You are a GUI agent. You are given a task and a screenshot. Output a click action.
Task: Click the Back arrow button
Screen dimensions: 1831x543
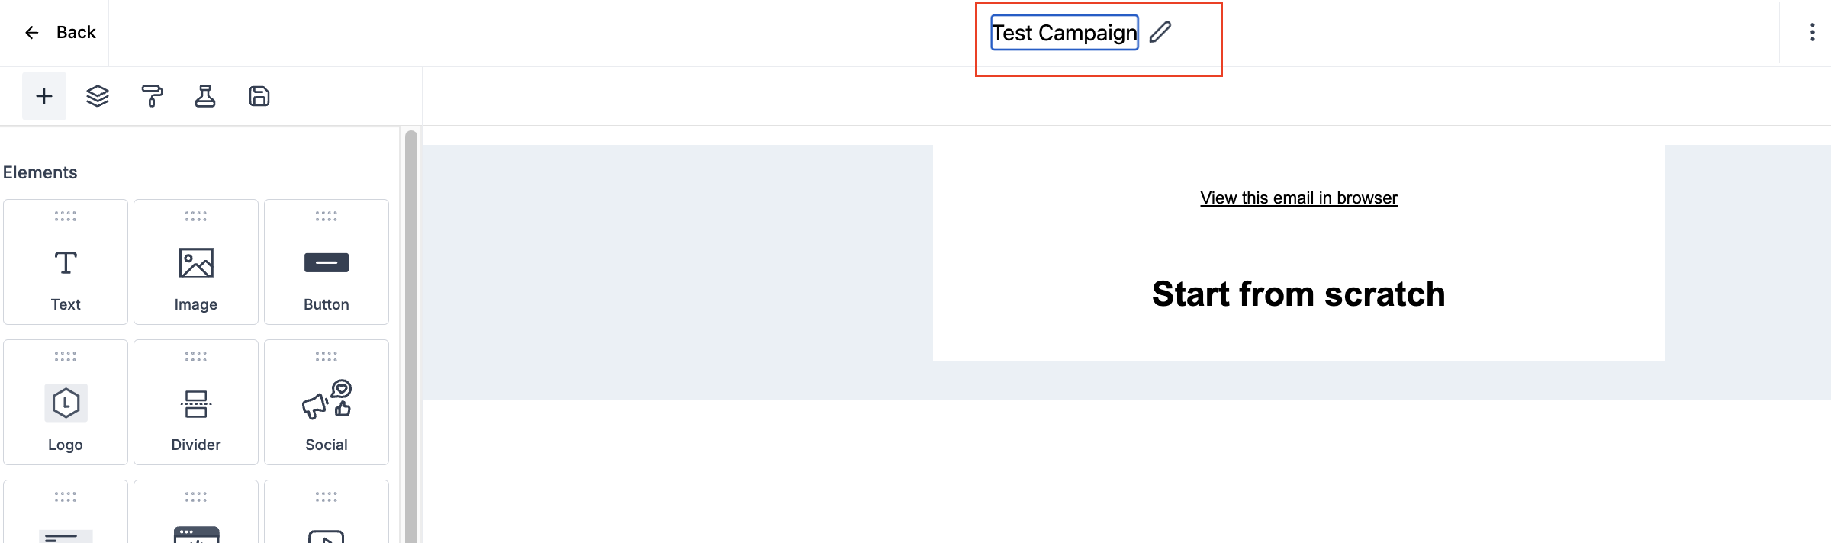[60, 32]
